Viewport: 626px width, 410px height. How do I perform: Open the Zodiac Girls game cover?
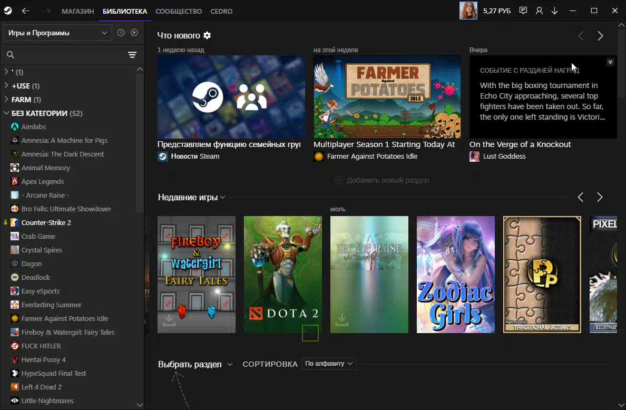455,275
